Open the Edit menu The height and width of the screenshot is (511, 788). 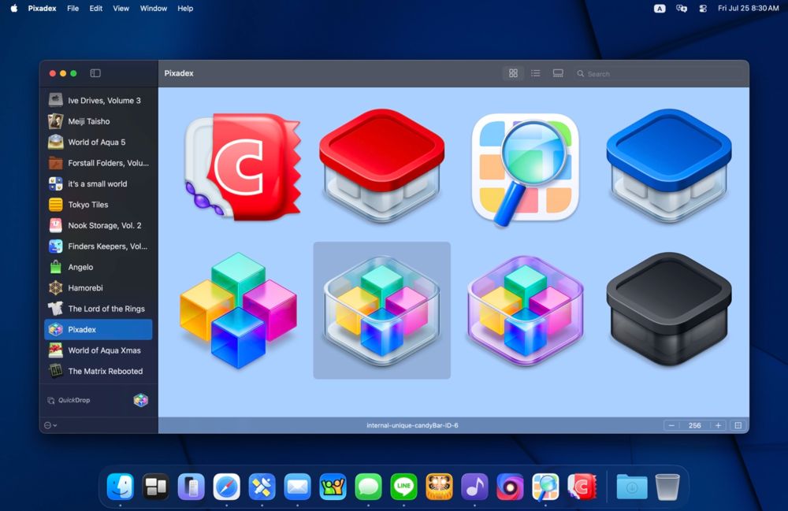tap(96, 8)
